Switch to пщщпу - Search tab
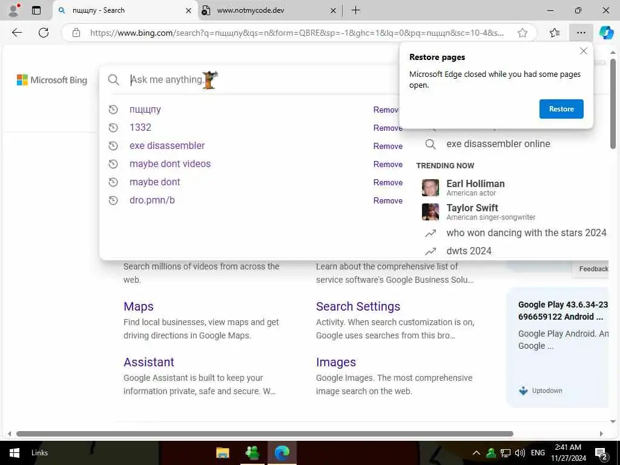Viewport: 620px width, 465px height. 125,11
